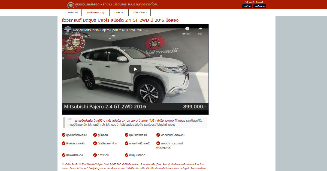Click the checkmark icon beside สภาพป้ายแดง

tap(63, 155)
